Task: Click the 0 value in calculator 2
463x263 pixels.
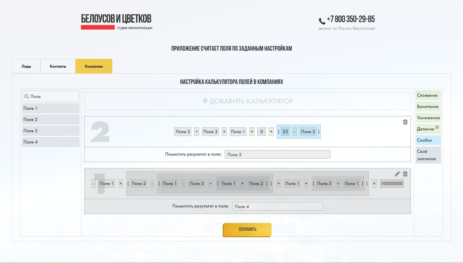Action: click(262, 132)
